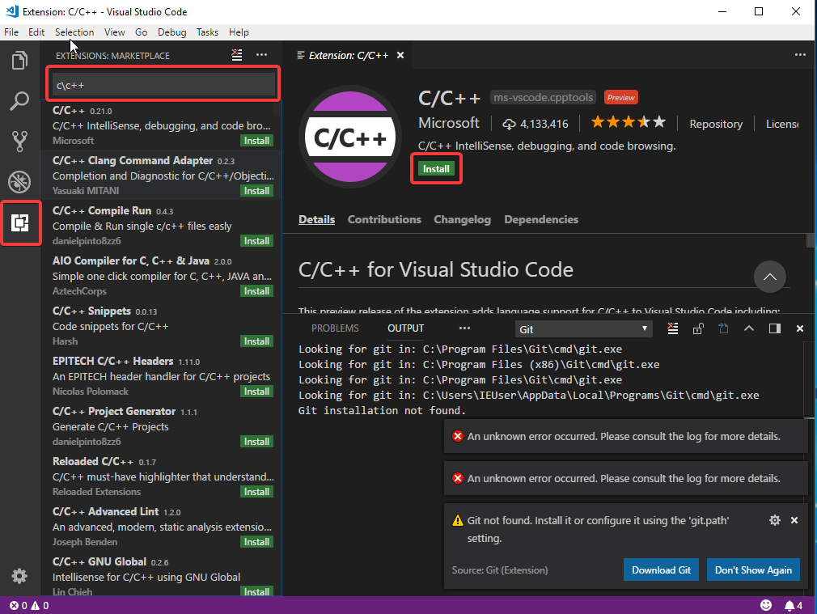Viewport: 817px width, 614px height.
Task: Open the Tasks menu
Action: pos(207,32)
